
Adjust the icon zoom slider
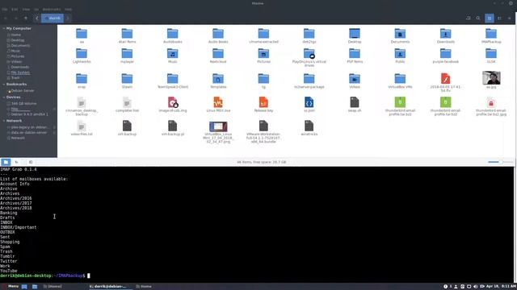(x=501, y=162)
